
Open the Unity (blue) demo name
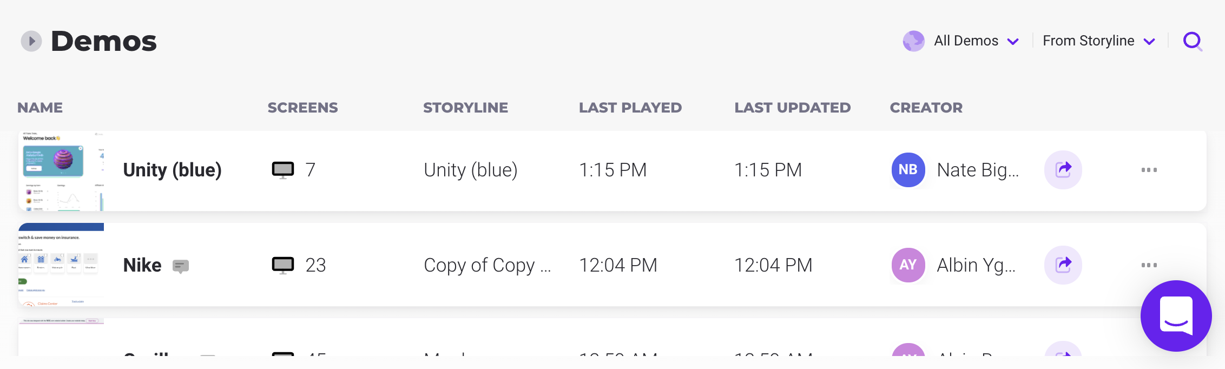(x=172, y=170)
